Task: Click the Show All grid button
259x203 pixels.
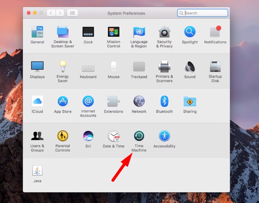Action: (x=72, y=13)
